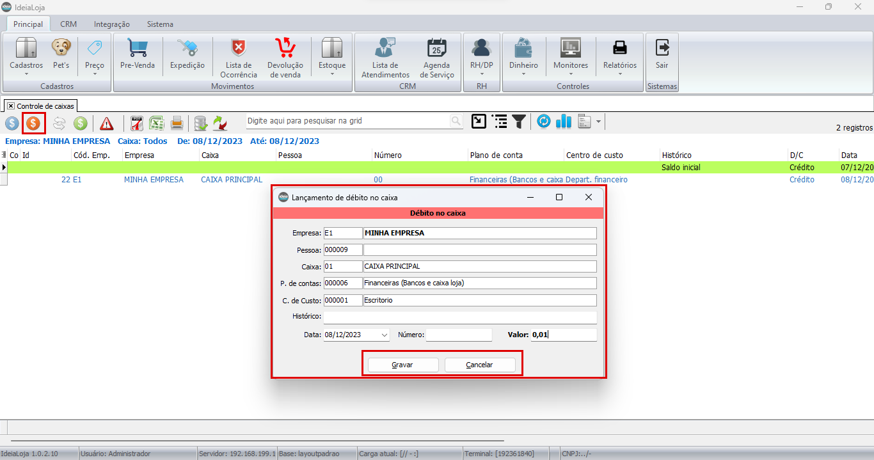Click the funnel filter icon
This screenshot has width=874, height=460.
click(519, 122)
